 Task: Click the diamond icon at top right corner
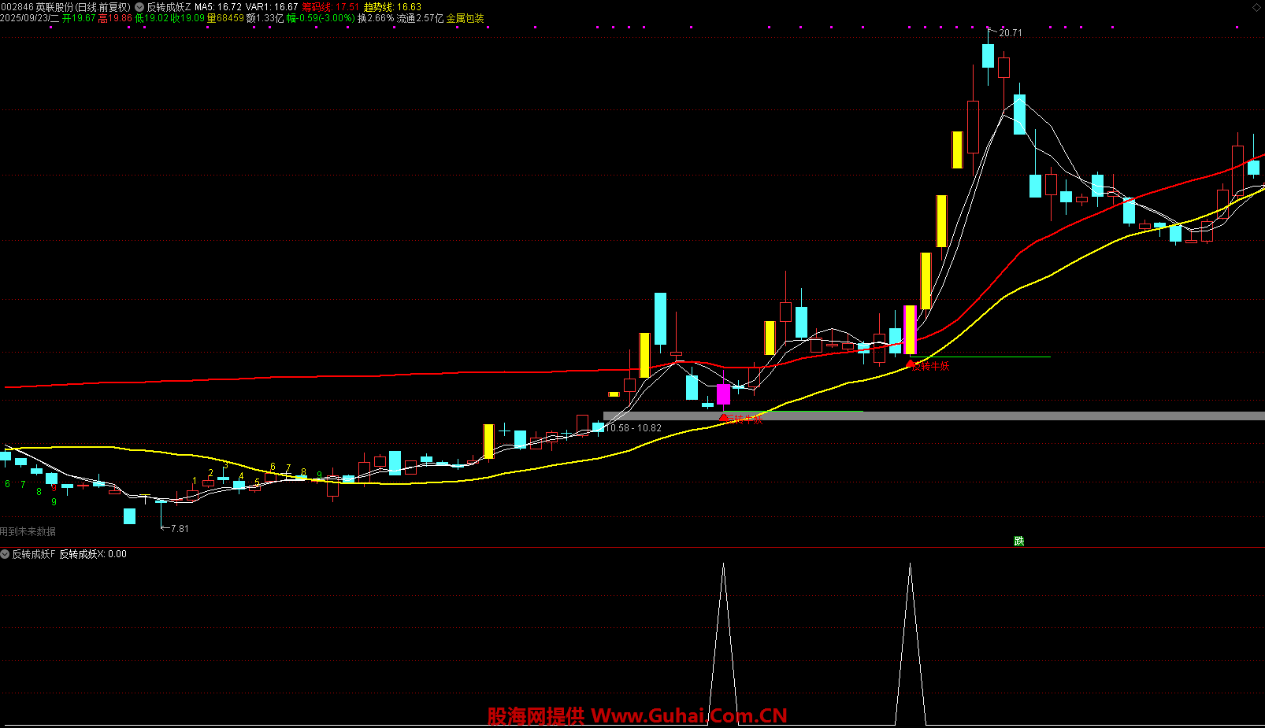coord(1256,7)
